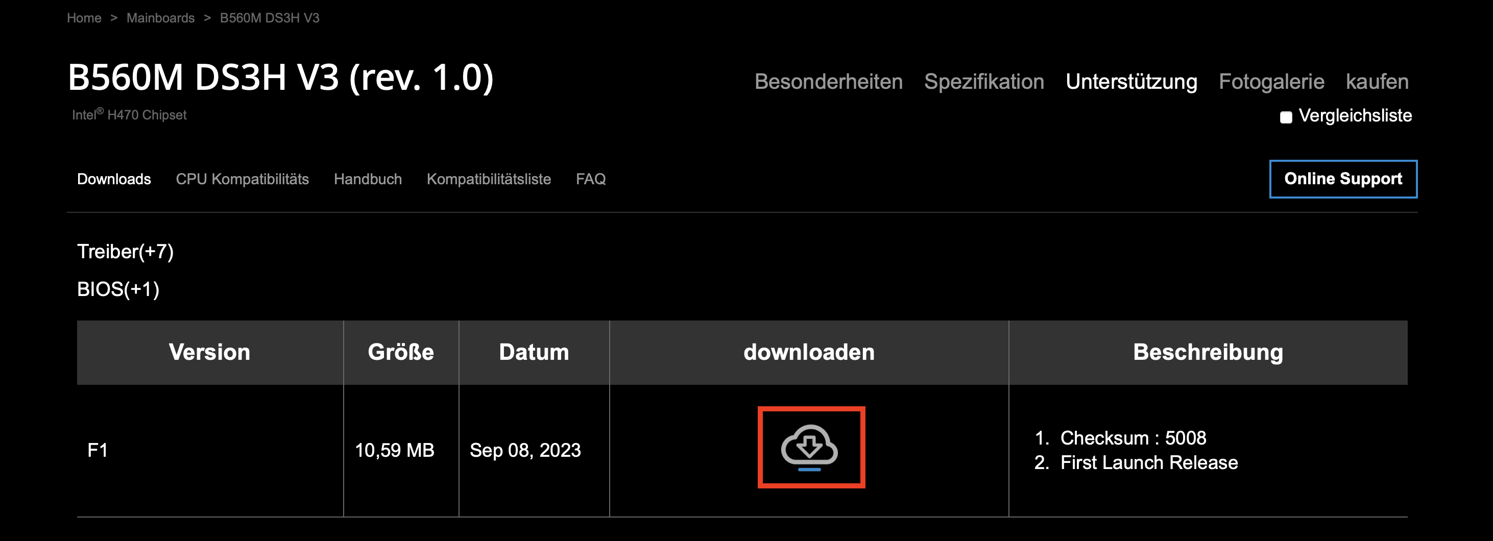Go to Besonderheiten page section
Screen dimensions: 1493x541
(x=828, y=82)
